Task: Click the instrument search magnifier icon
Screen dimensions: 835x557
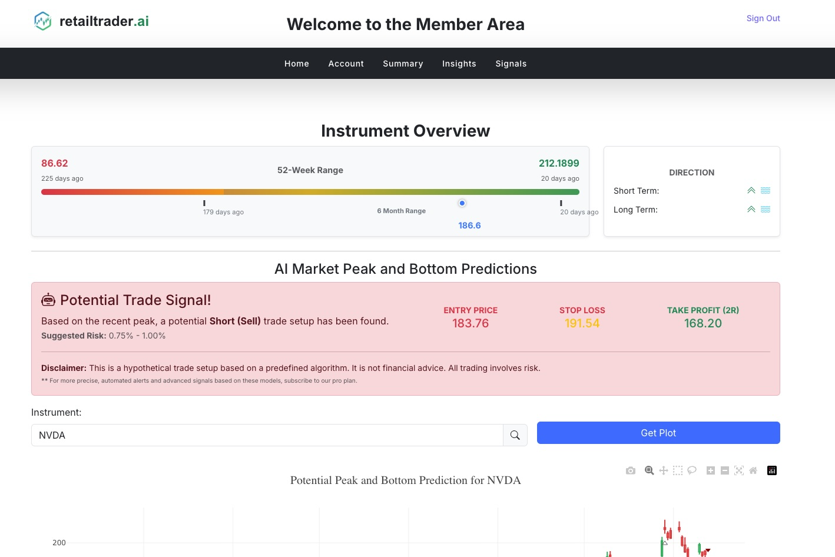Action: point(515,435)
